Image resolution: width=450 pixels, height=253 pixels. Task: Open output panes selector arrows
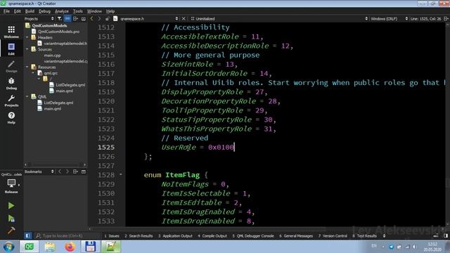pyautogui.click(x=384, y=236)
